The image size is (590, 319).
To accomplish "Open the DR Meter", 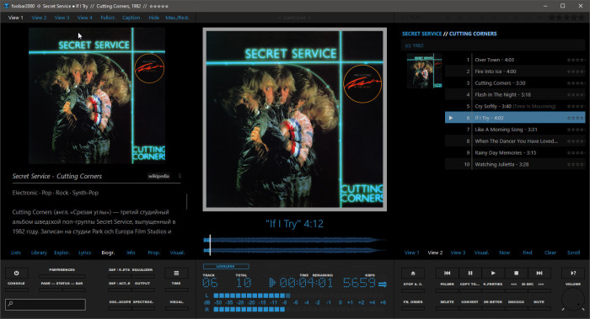I will coord(493,301).
